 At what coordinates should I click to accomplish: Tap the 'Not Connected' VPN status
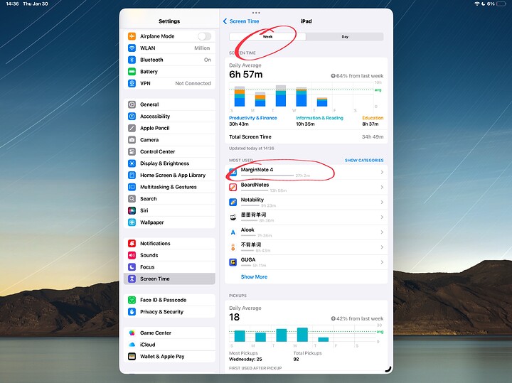click(x=193, y=83)
